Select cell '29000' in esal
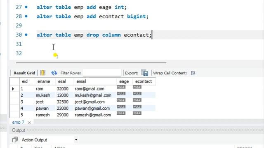 tap(63, 115)
